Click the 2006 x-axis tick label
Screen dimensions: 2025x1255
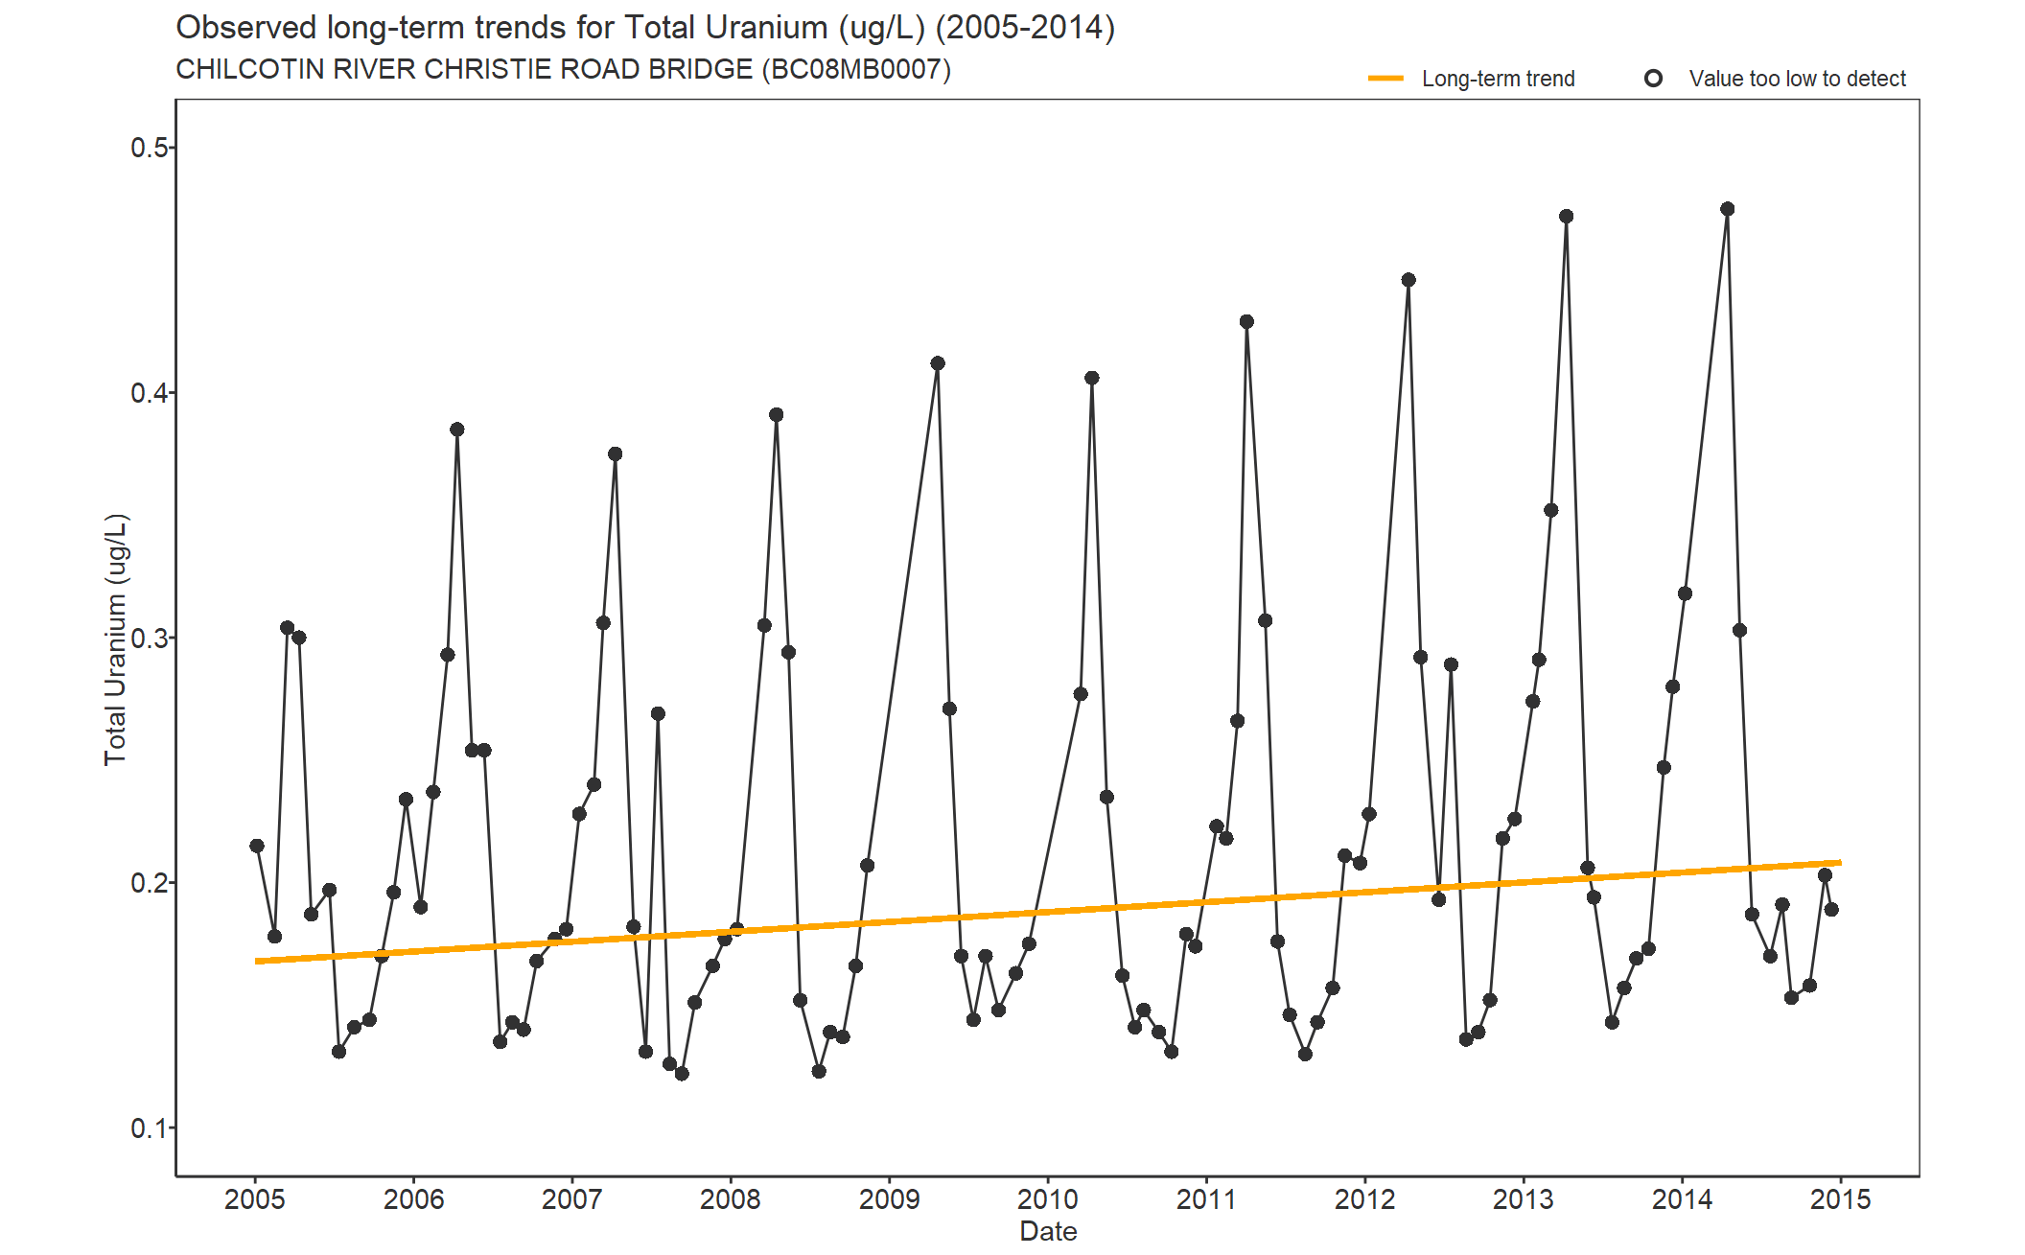(413, 1199)
